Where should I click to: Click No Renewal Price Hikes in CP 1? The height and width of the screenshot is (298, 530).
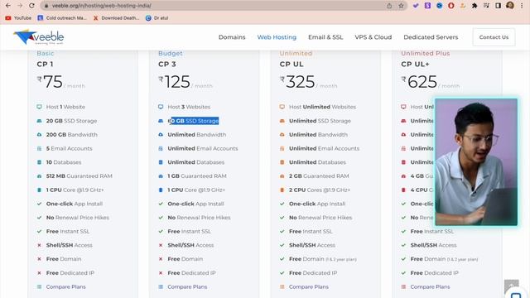click(x=78, y=218)
